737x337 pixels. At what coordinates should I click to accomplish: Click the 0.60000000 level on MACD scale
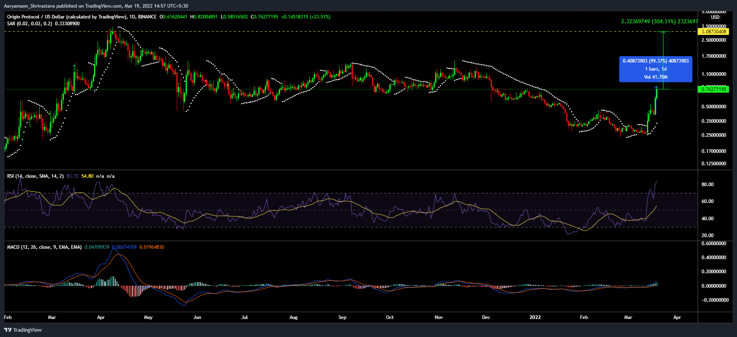[x=713, y=244]
